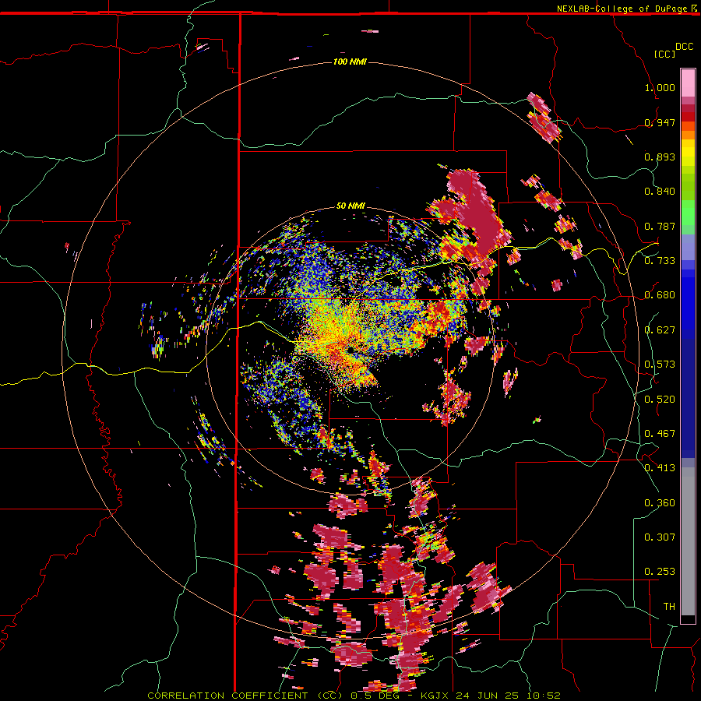Click the 0.360 color scale value
Viewport: 701px width, 701px height.
pos(660,503)
